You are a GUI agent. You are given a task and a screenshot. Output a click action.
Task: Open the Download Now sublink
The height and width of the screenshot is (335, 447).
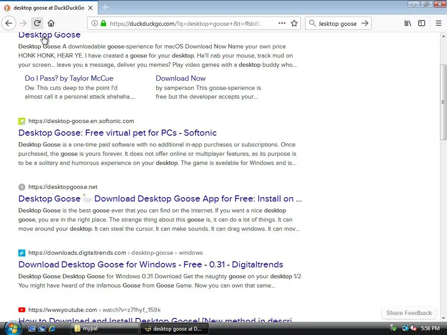[x=180, y=78]
